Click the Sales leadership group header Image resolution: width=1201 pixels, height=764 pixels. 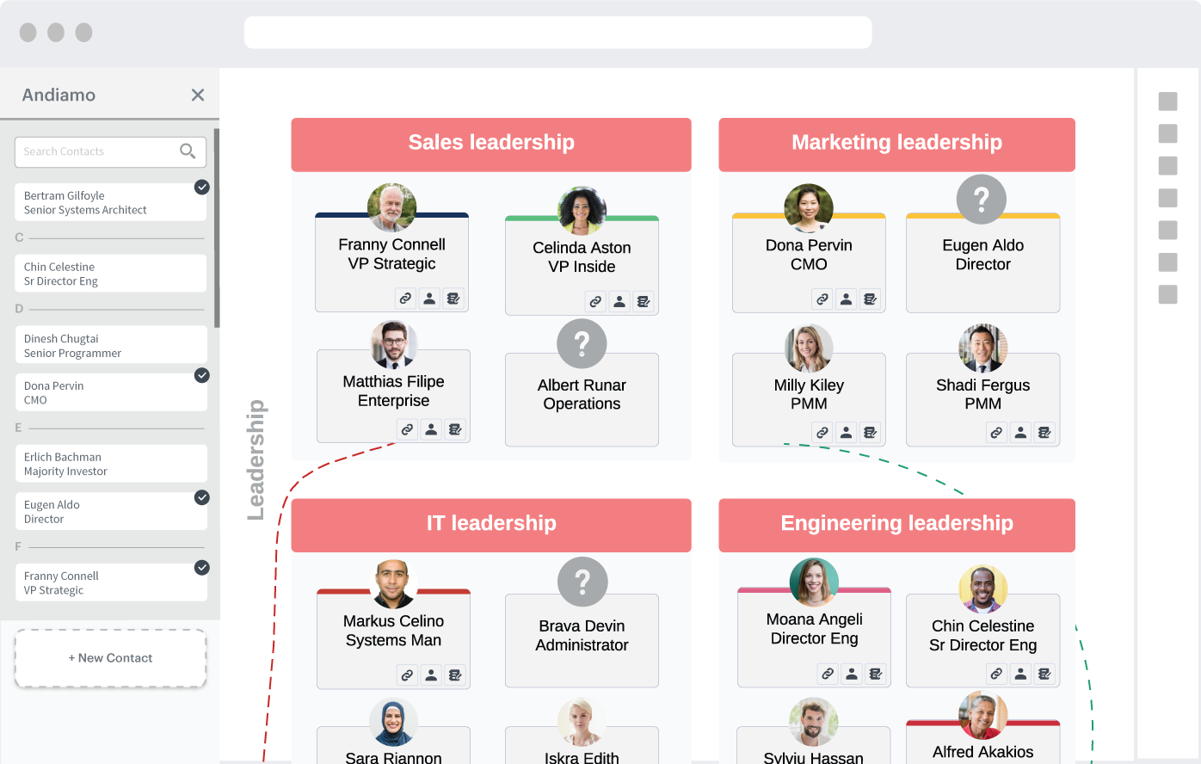[x=491, y=144]
